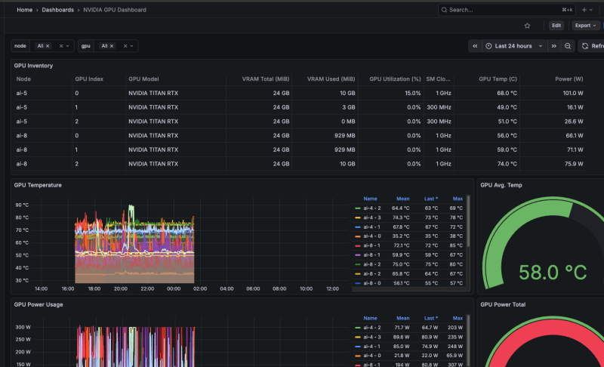Image resolution: width=604 pixels, height=367 pixels.
Task: Toggle the ai-4 - 0 series in the temperature legend
Action: coord(371,236)
